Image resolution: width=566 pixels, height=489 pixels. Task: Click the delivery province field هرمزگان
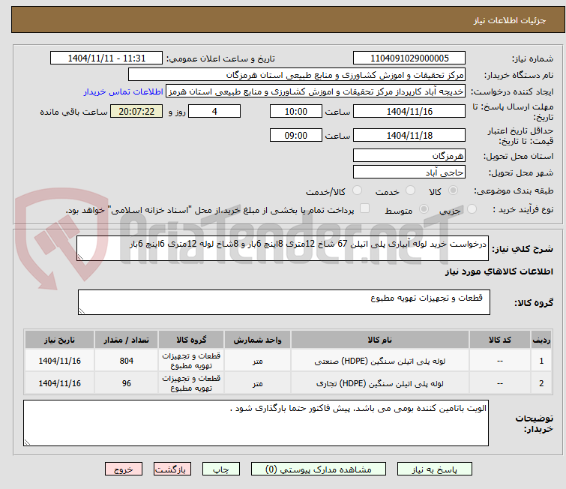pyautogui.click(x=409, y=156)
